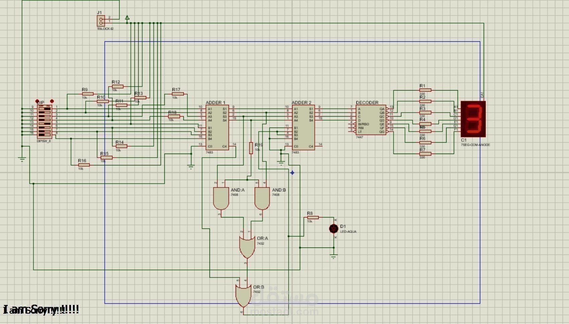Click the R14 resistor symbol
Viewport: 569px width, 324px height.
point(121,146)
